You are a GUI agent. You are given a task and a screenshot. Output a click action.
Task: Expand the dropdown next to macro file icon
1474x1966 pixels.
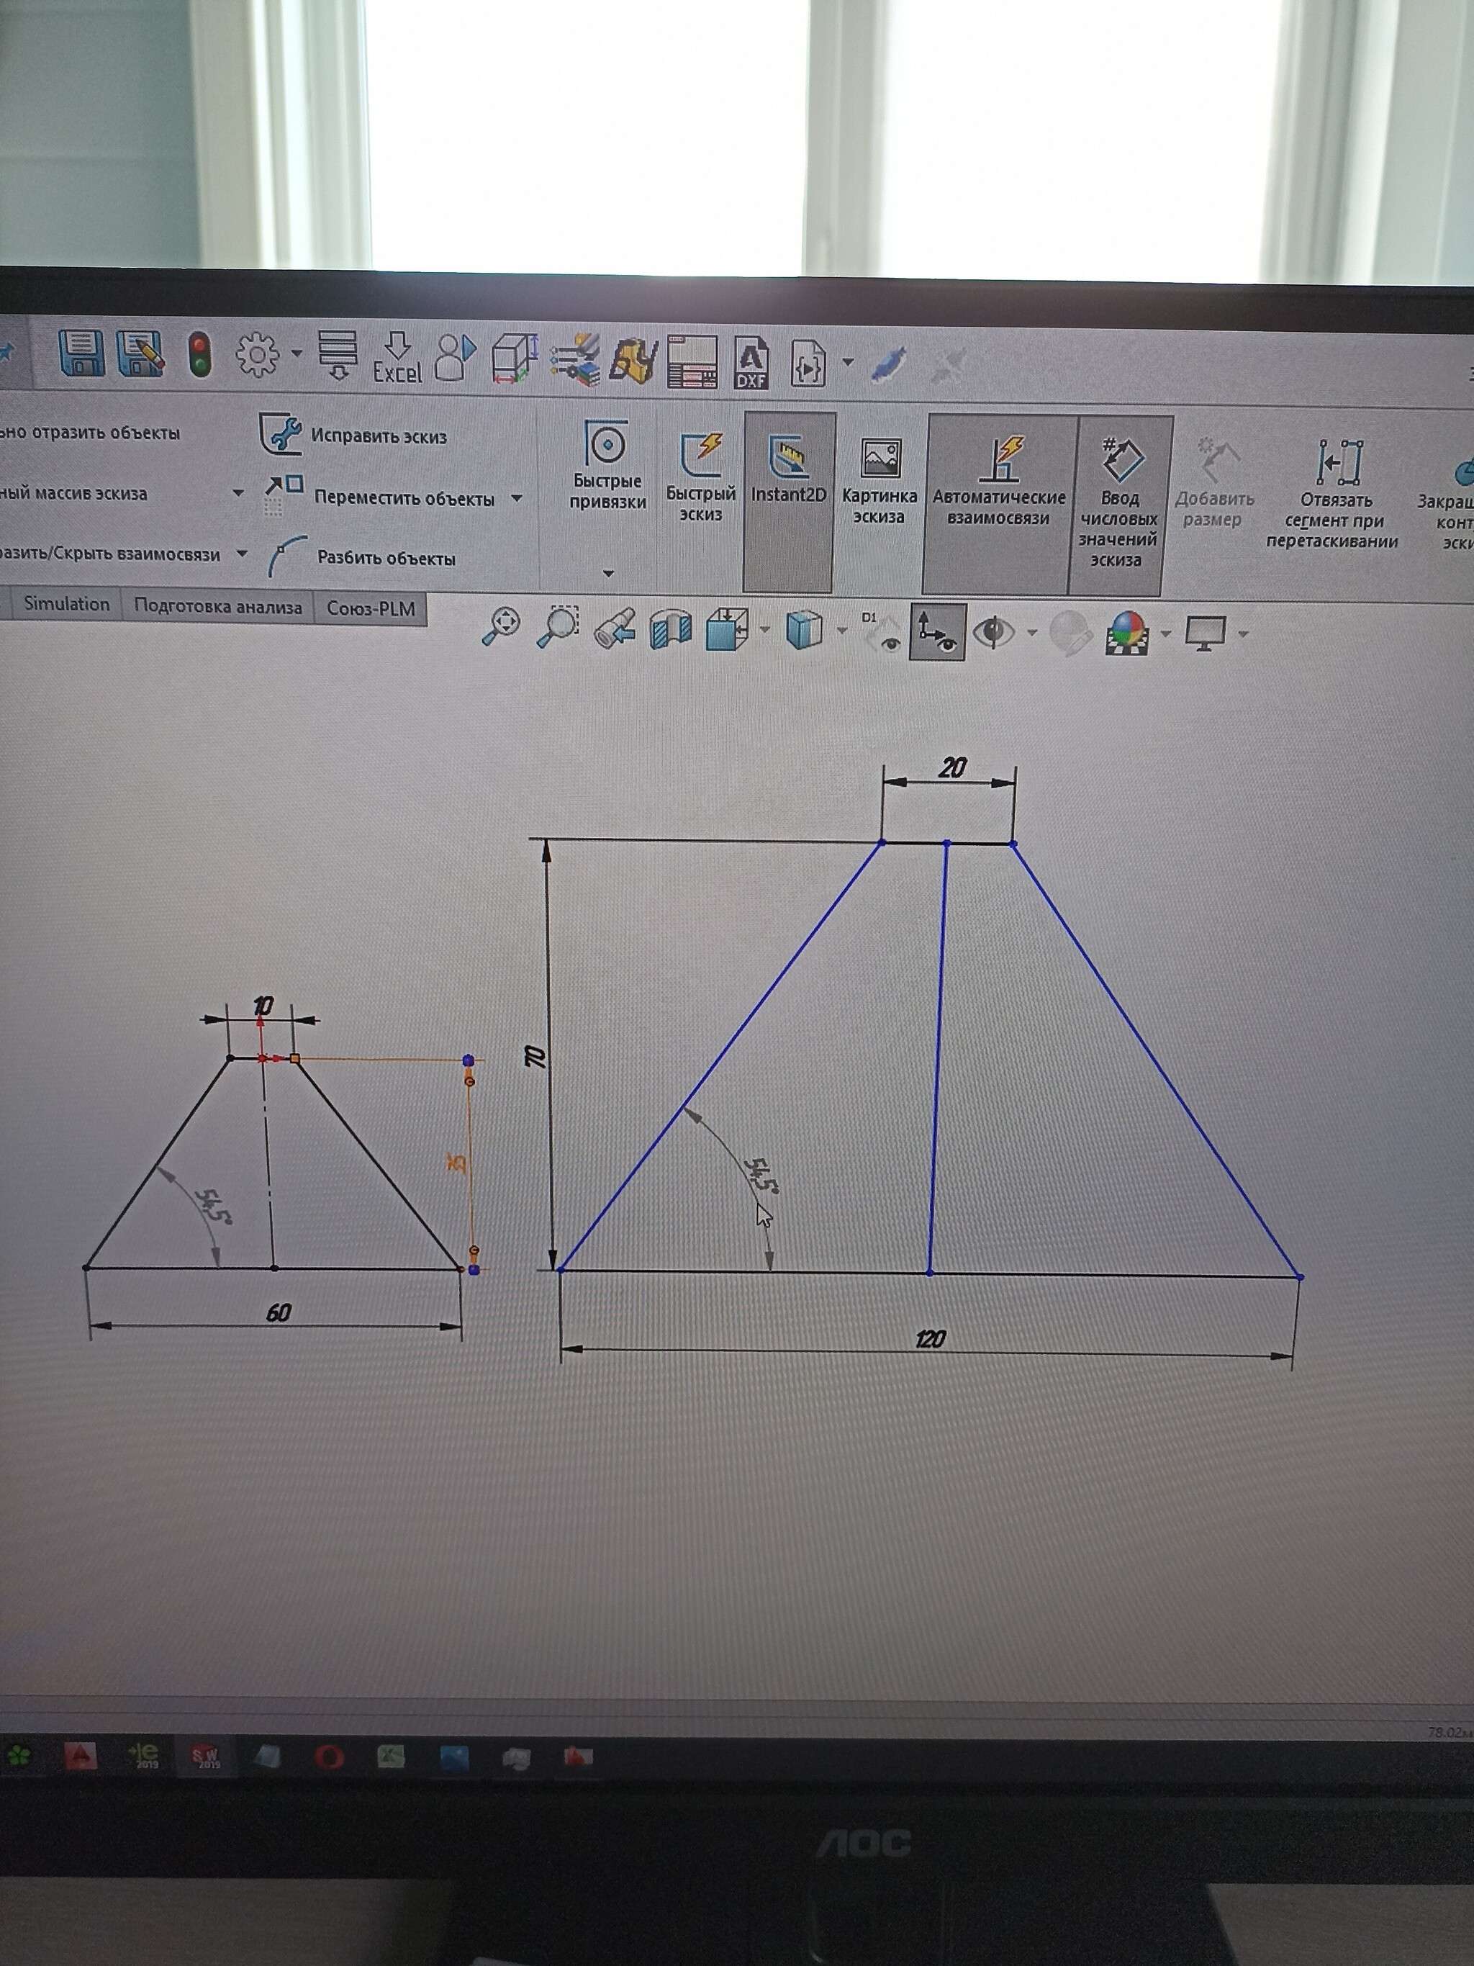pos(848,363)
